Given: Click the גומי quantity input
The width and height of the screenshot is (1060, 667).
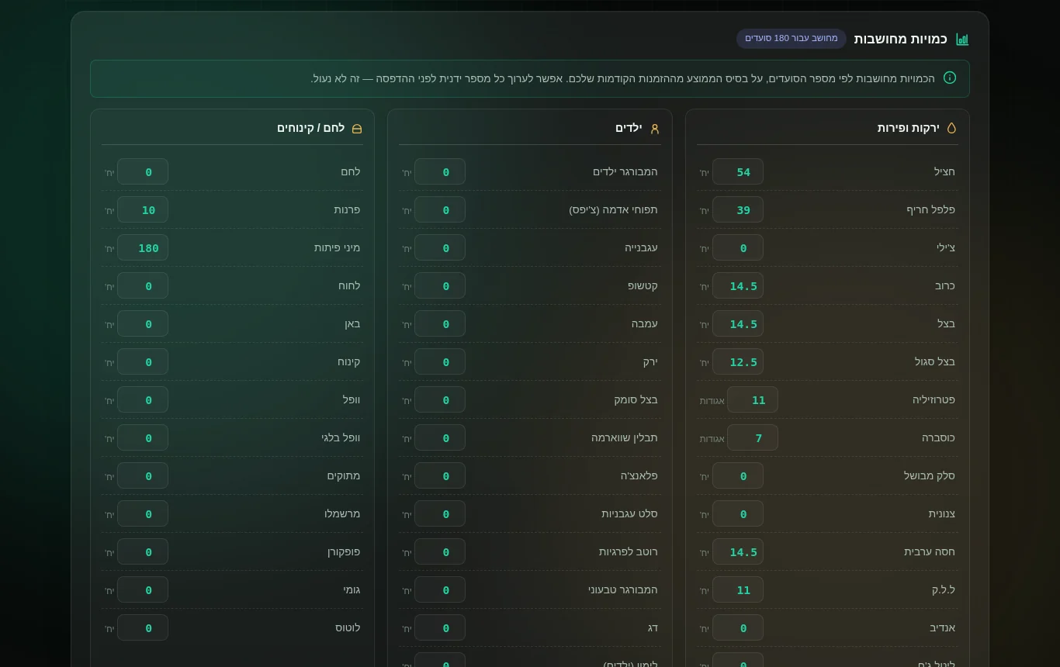Looking at the screenshot, I should click(x=143, y=589).
